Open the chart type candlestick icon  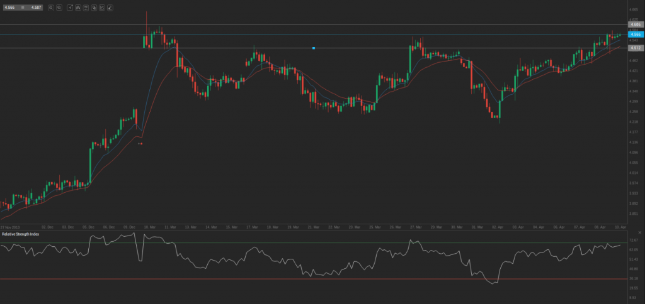click(77, 8)
